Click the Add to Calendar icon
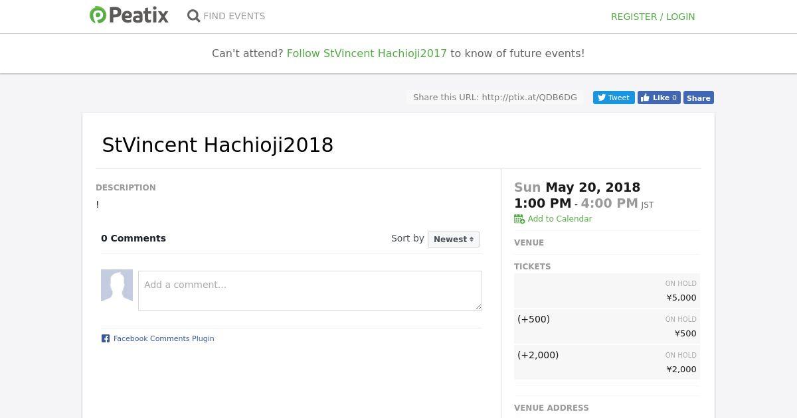 (519, 219)
